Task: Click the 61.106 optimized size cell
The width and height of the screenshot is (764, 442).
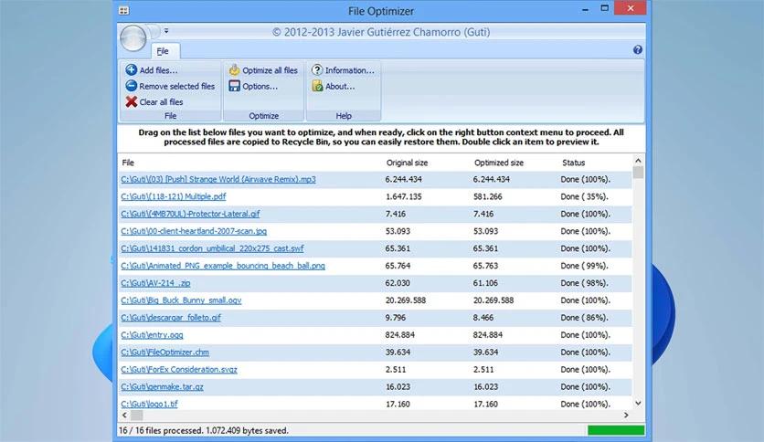Action: point(485,283)
